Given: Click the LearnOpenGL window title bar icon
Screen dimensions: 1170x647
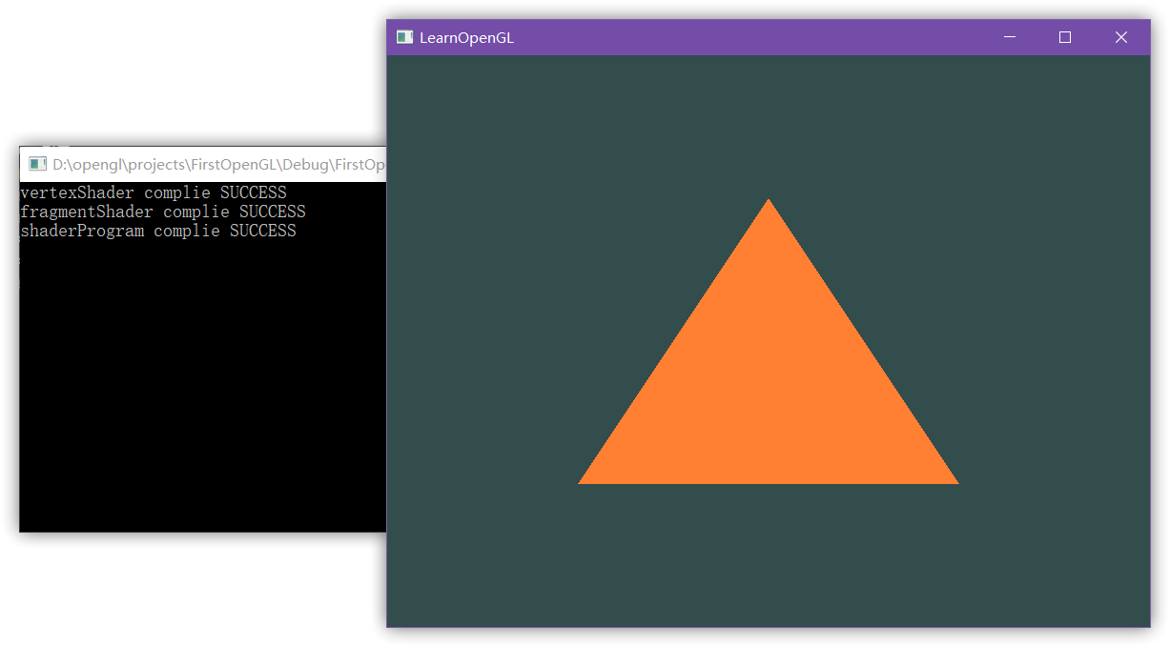Looking at the screenshot, I should pyautogui.click(x=404, y=37).
